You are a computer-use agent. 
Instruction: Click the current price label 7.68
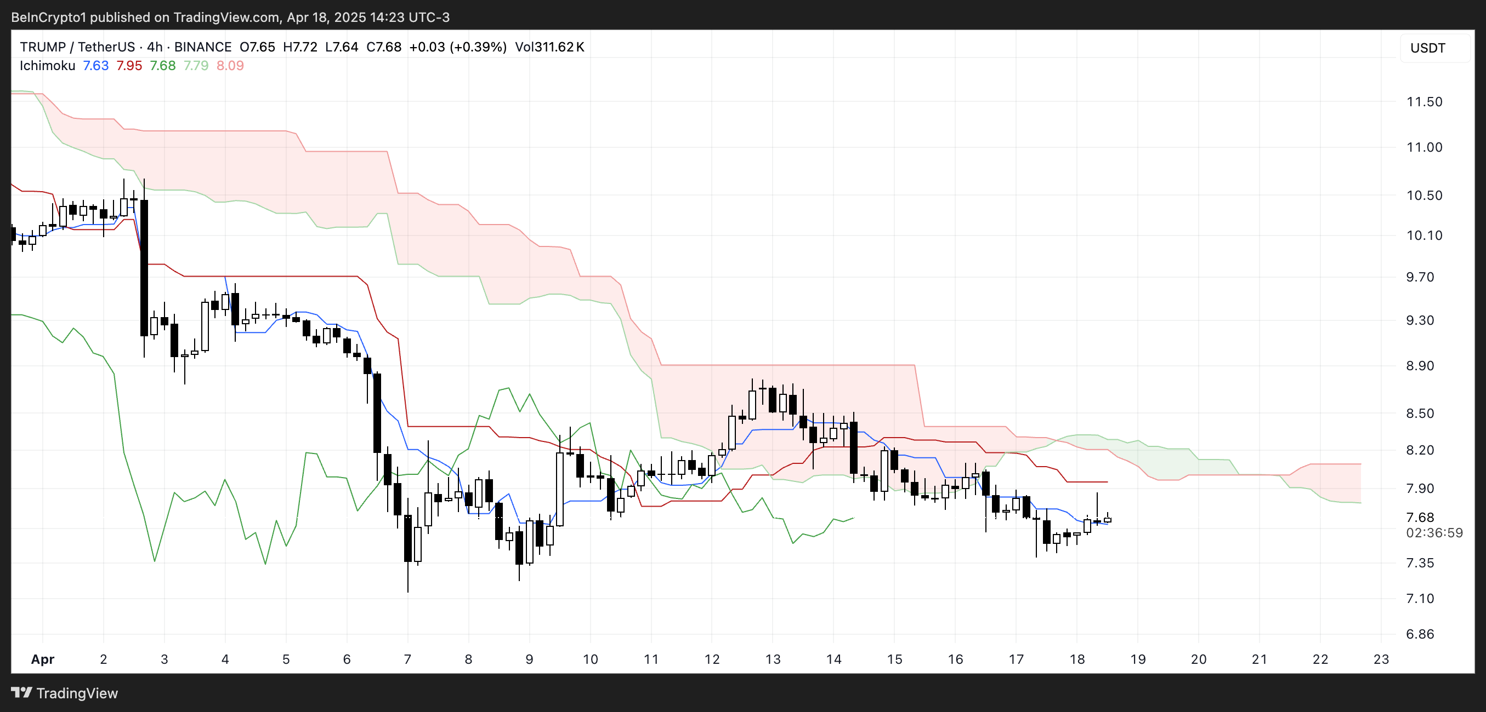pyautogui.click(x=1420, y=517)
